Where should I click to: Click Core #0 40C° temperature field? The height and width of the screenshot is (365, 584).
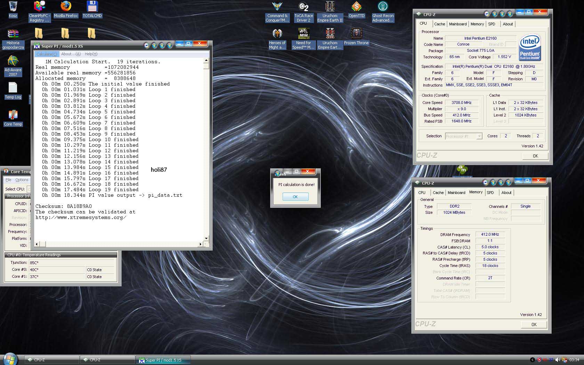point(57,270)
